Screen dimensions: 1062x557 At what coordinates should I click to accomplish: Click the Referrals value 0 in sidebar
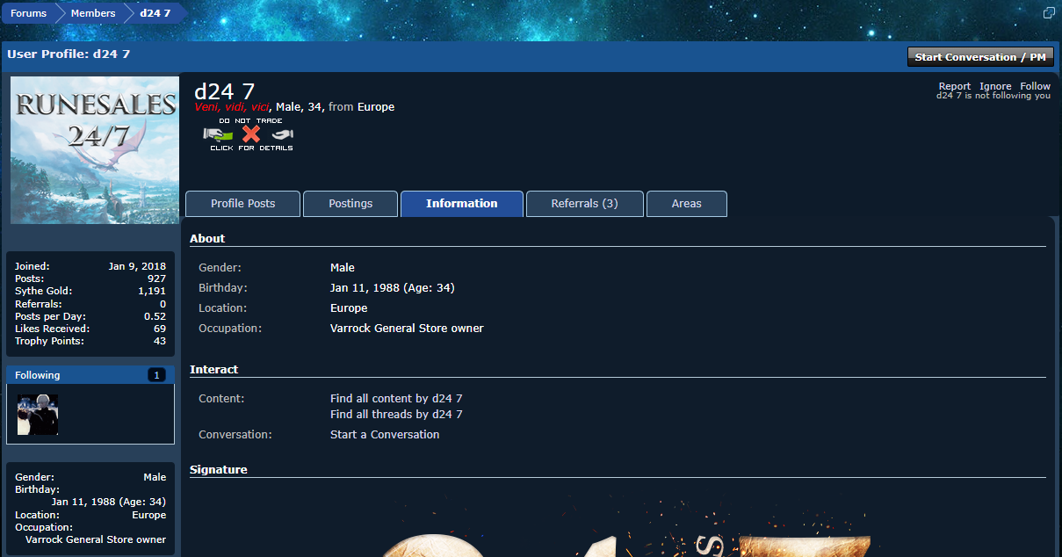click(163, 304)
